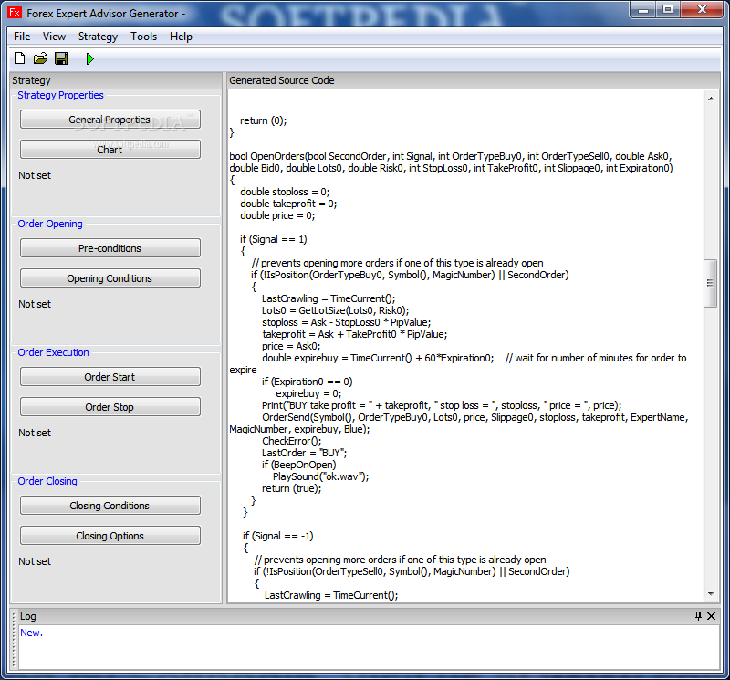
Task: Click the scrollbar up arrow
Action: tap(711, 99)
